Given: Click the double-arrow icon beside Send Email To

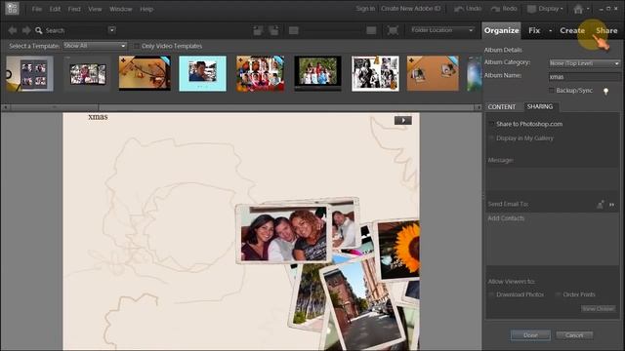Looking at the screenshot, I should click(612, 205).
